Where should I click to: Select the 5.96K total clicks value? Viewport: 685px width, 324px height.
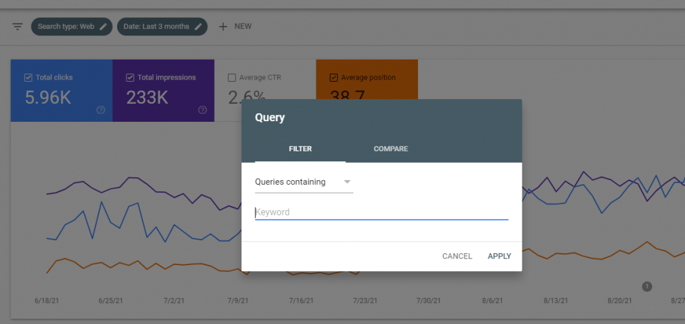48,98
